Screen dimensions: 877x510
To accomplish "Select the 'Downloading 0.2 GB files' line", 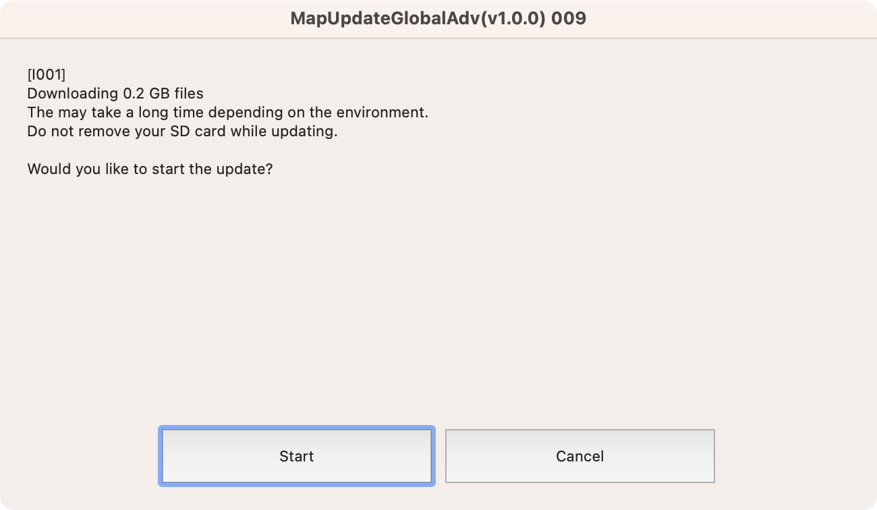I will tap(115, 93).
